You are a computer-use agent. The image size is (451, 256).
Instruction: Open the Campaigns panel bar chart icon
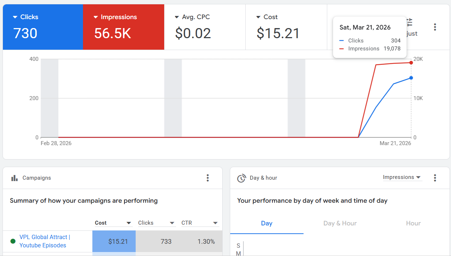pos(14,178)
